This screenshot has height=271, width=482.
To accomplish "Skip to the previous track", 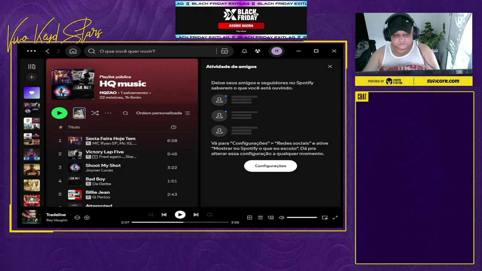I will [x=164, y=215].
